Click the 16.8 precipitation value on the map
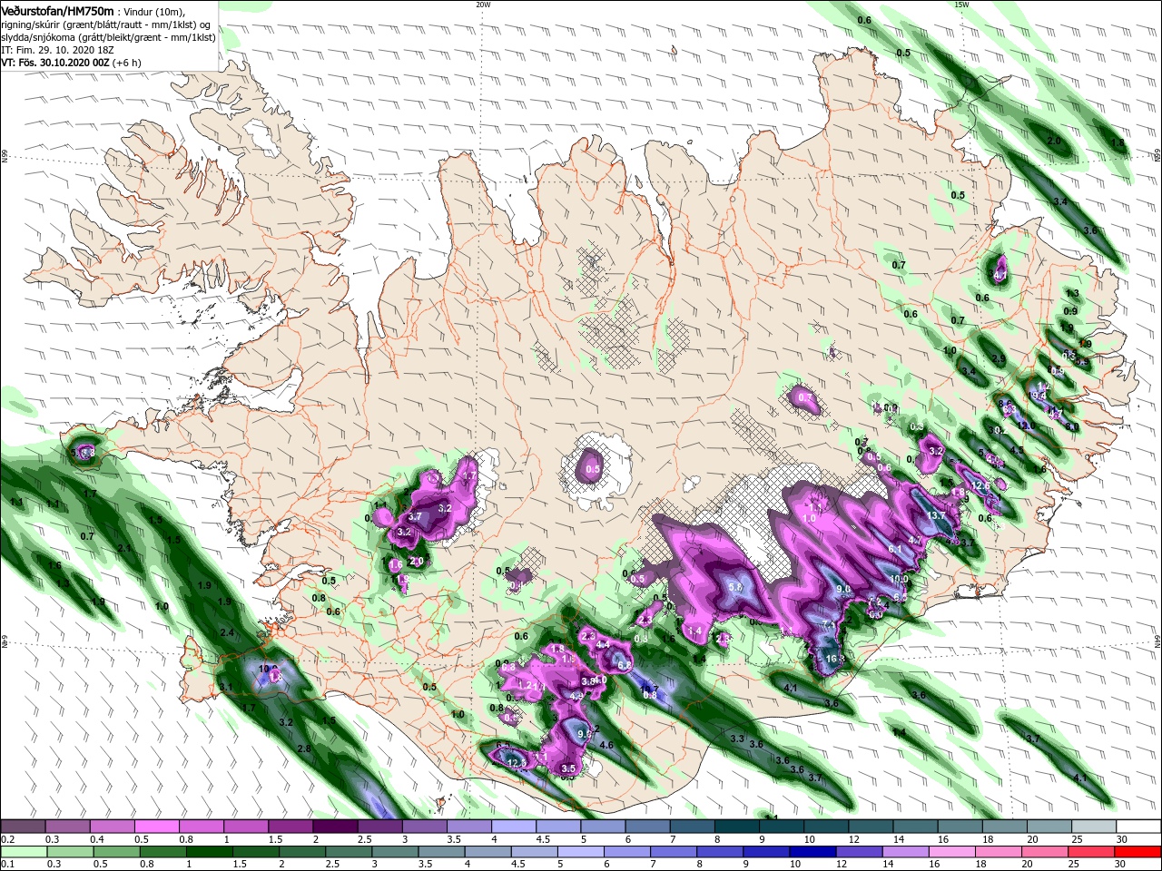 click(835, 659)
